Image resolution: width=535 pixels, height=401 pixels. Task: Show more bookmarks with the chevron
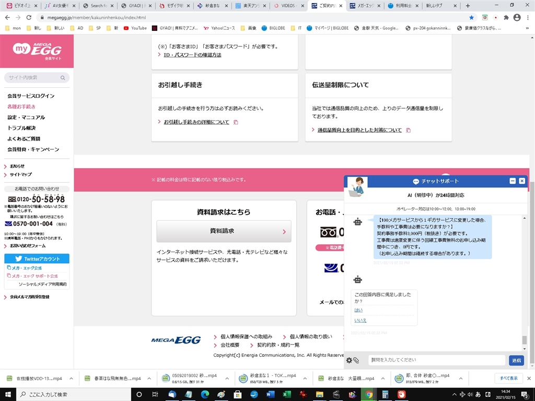click(x=527, y=28)
